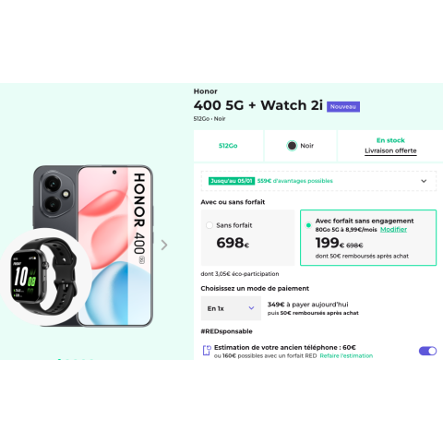443x443 pixels.
Task: Open the Modifier plan link
Action: (x=393, y=230)
